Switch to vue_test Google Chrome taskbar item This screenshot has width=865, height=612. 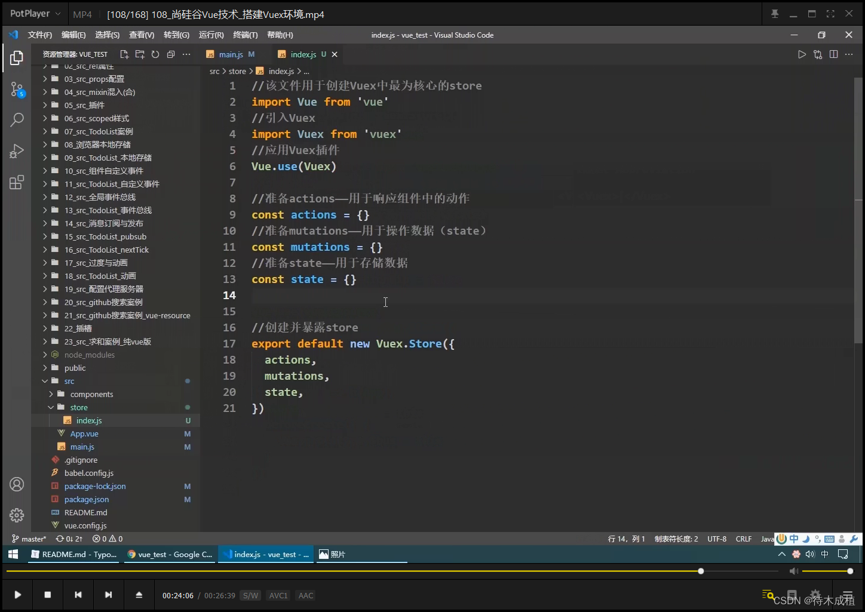pyautogui.click(x=170, y=554)
